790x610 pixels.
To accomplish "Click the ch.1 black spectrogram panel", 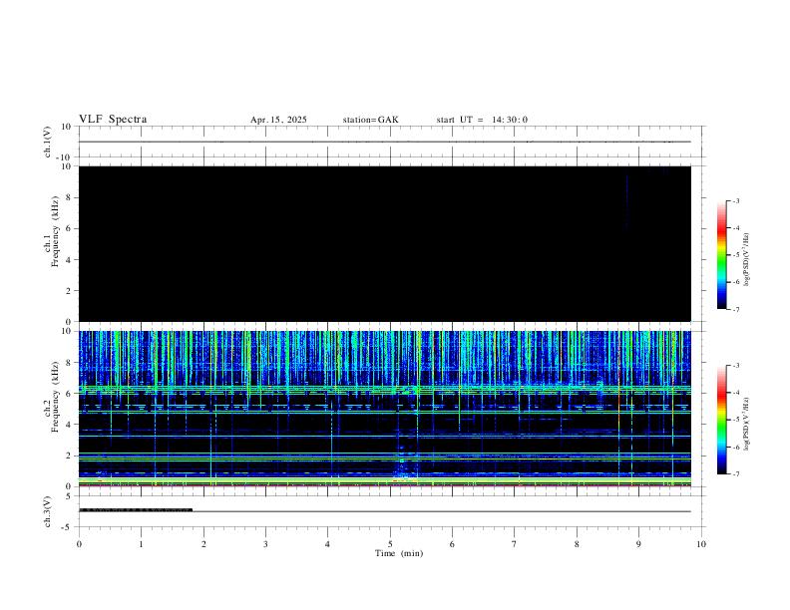I will point(385,243).
